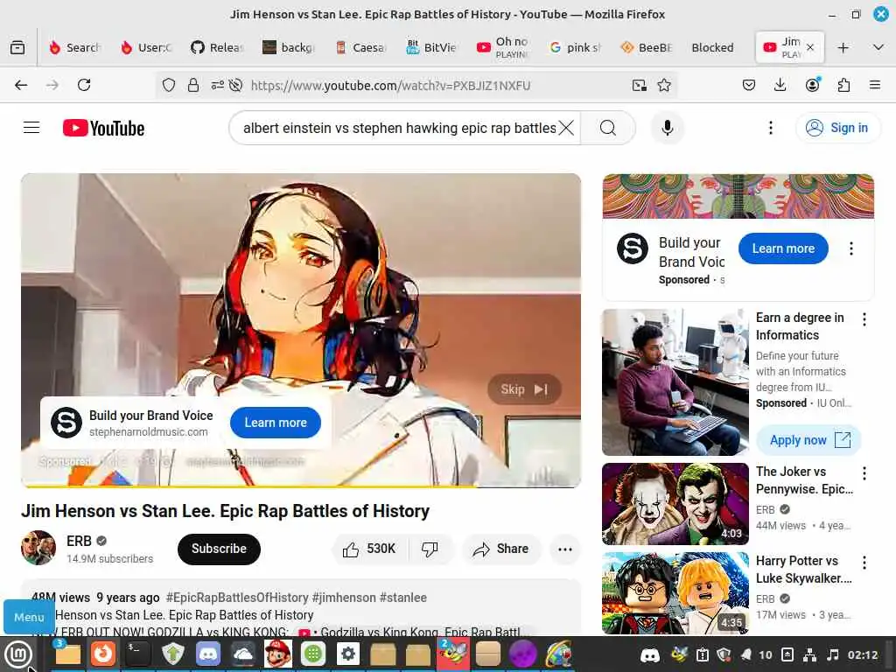This screenshot has height=672, width=896.
Task: Open recent browsing sidebar button
Action: pos(17,47)
